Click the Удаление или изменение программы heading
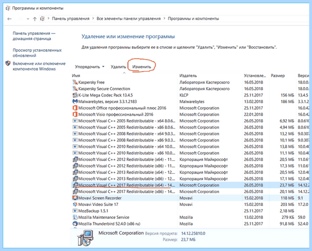The image size is (312, 251). tap(128, 36)
